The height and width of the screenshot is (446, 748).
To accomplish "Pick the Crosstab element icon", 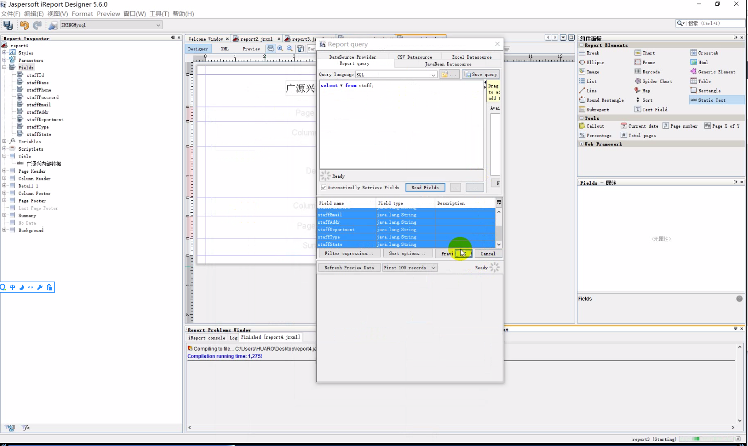I will pyautogui.click(x=694, y=53).
